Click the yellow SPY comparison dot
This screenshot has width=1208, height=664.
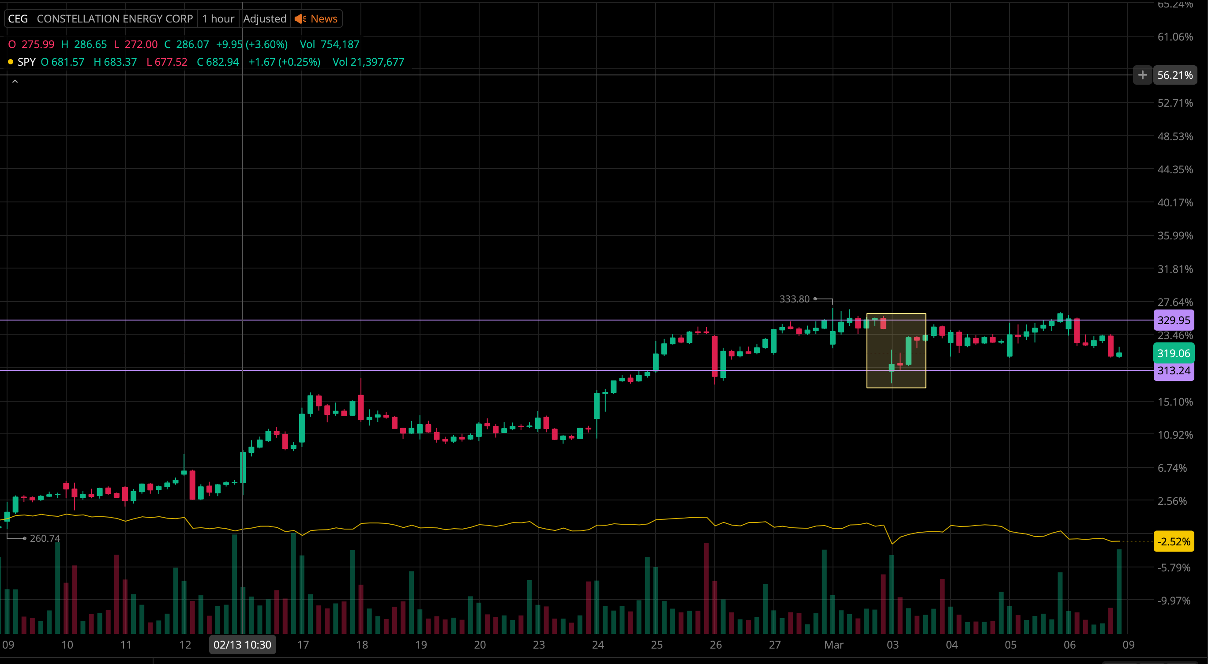point(10,62)
